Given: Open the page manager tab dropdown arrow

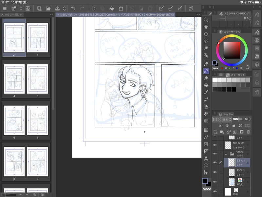Looking at the screenshot, I should coord(51,14).
